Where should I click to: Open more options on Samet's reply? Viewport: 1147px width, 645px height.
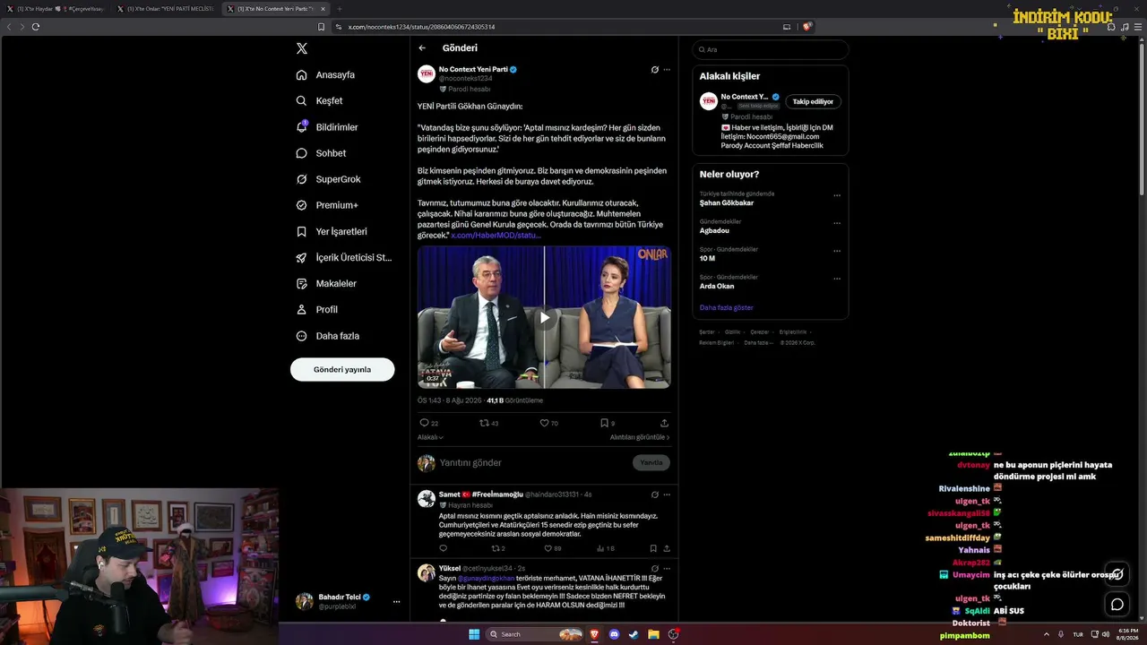[667, 494]
